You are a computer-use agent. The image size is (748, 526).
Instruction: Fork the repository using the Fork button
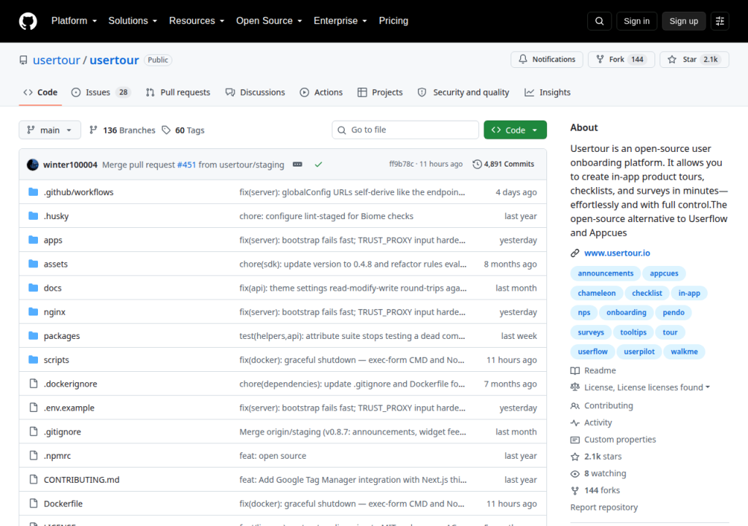(x=621, y=59)
